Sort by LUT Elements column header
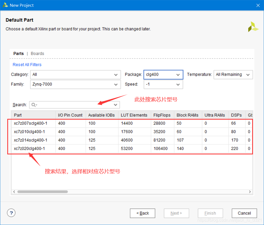The image size is (264, 225). [134, 115]
